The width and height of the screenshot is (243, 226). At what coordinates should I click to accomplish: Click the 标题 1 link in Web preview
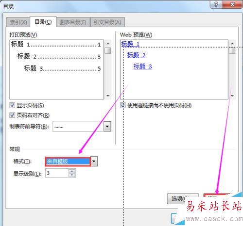pyautogui.click(x=130, y=44)
